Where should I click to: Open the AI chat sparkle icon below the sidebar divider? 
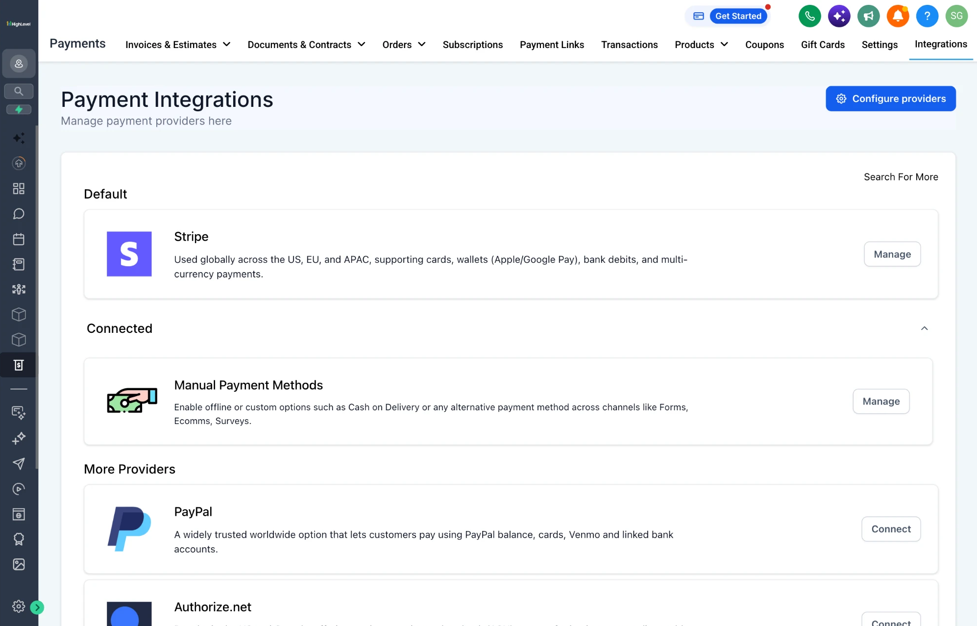pos(19,413)
